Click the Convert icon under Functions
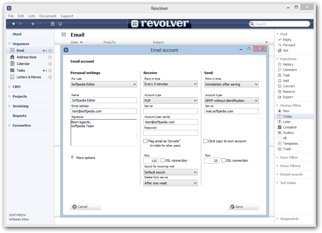The height and width of the screenshot is (233, 322). tap(280, 86)
